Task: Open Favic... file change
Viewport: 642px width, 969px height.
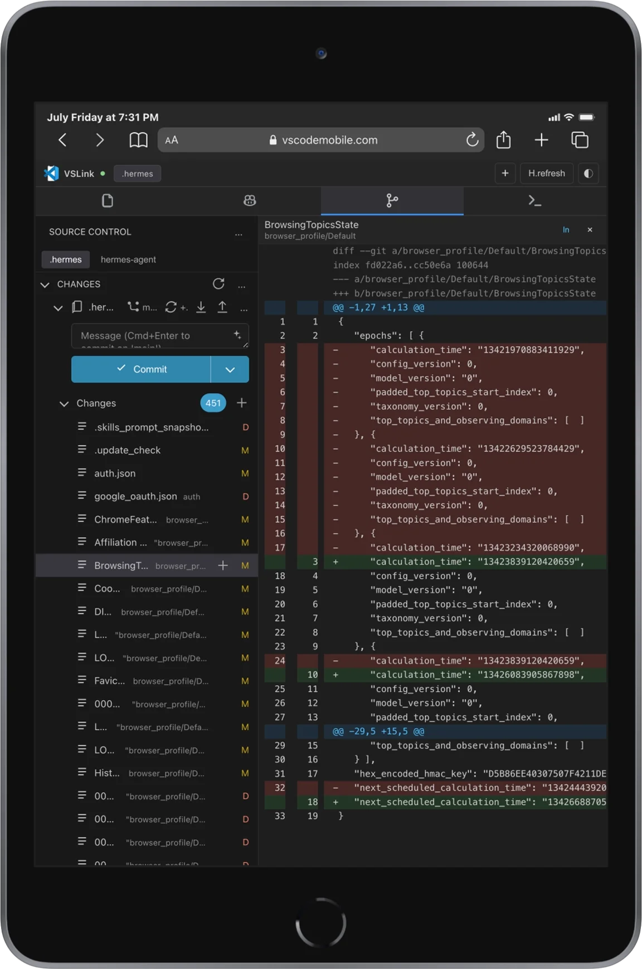Action: 147,681
